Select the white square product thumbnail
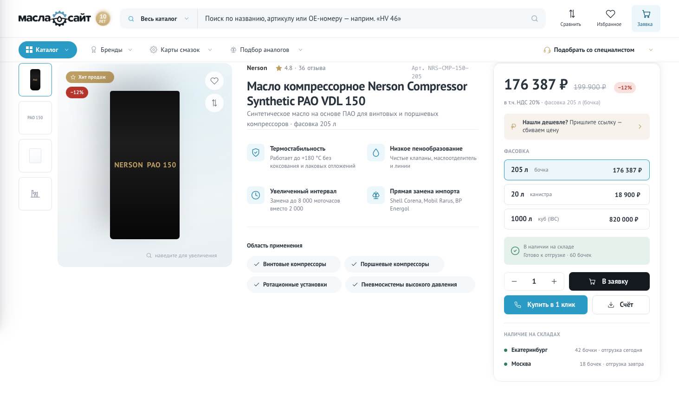The width and height of the screenshot is (679, 401). pyautogui.click(x=35, y=156)
